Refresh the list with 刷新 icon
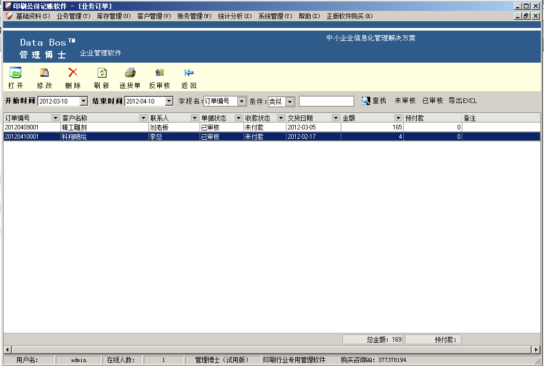The image size is (544, 366). (x=102, y=73)
